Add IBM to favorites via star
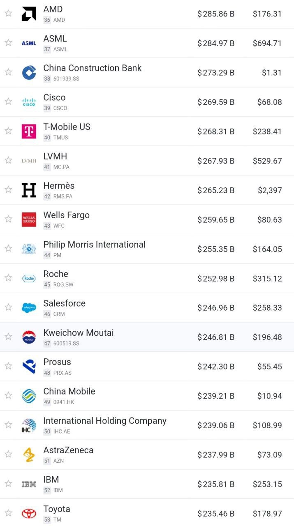This screenshot has height=526, width=294. coord(8,484)
